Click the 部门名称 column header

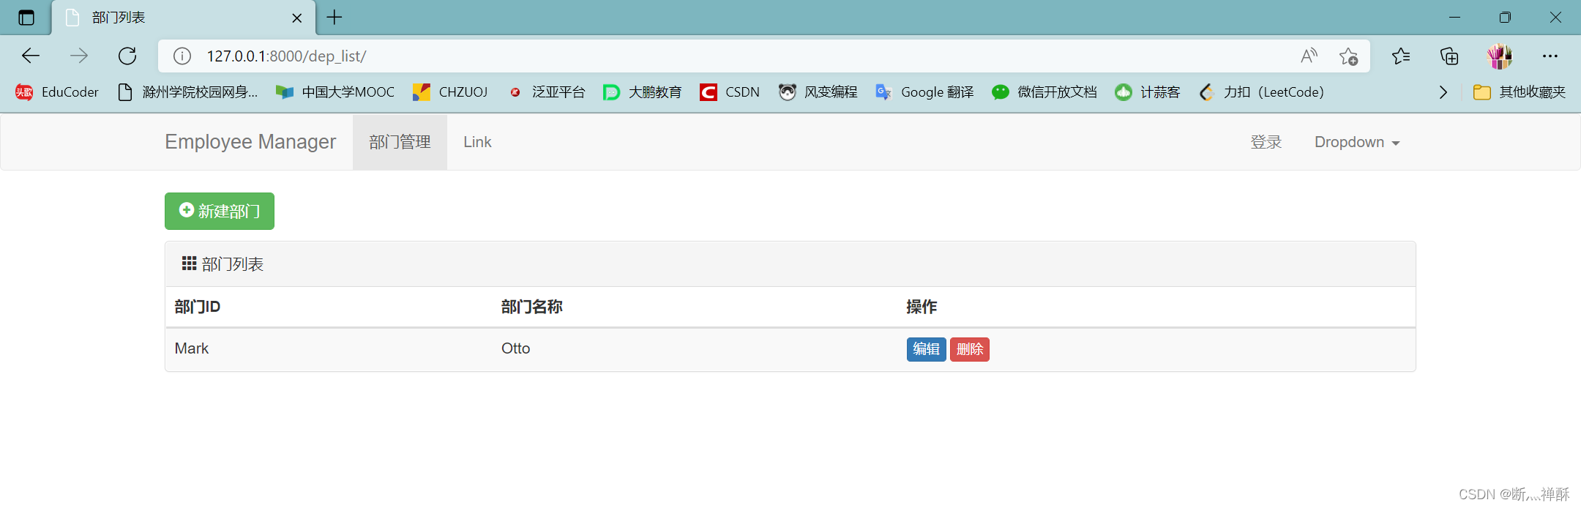531,307
